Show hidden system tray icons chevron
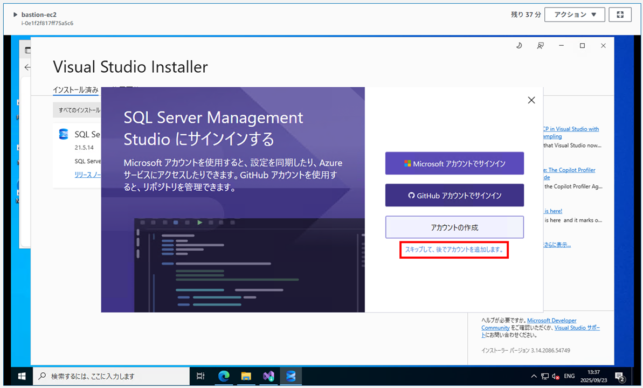 (534, 376)
